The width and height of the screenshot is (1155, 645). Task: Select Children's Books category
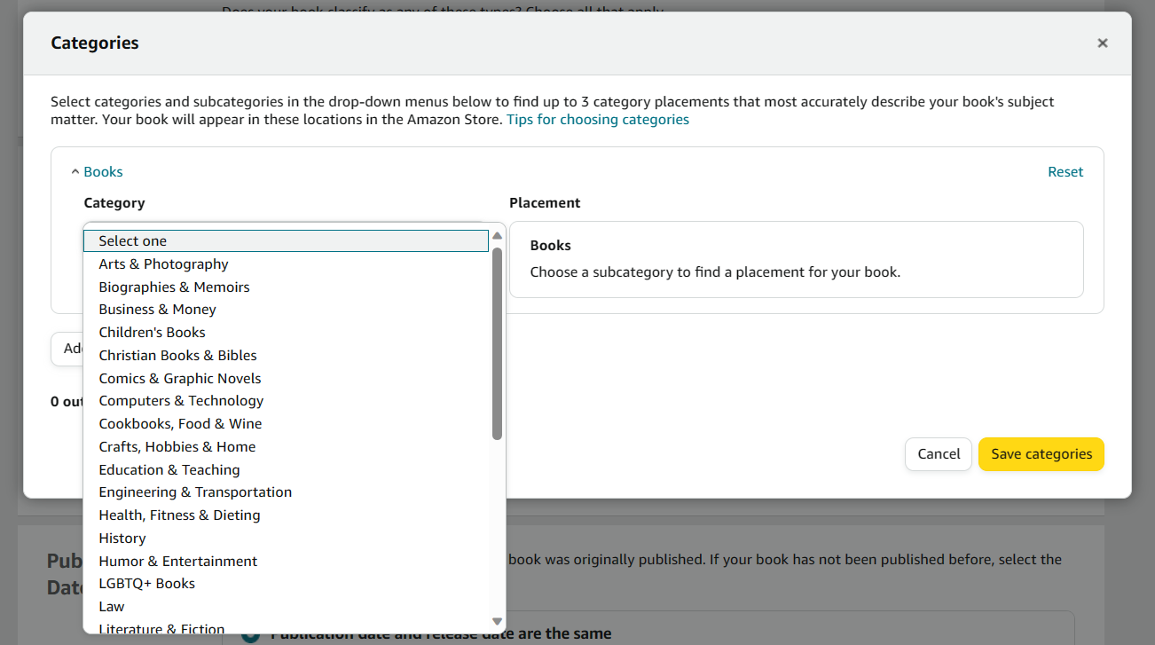coord(152,333)
